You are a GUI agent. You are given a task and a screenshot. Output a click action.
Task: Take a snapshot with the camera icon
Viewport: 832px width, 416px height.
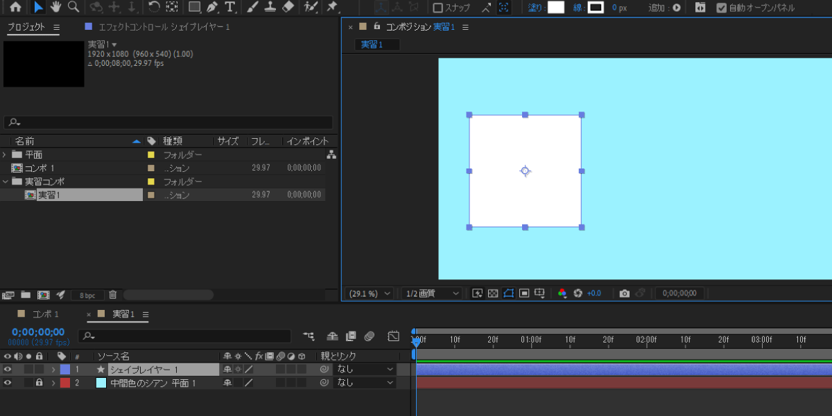[625, 293]
